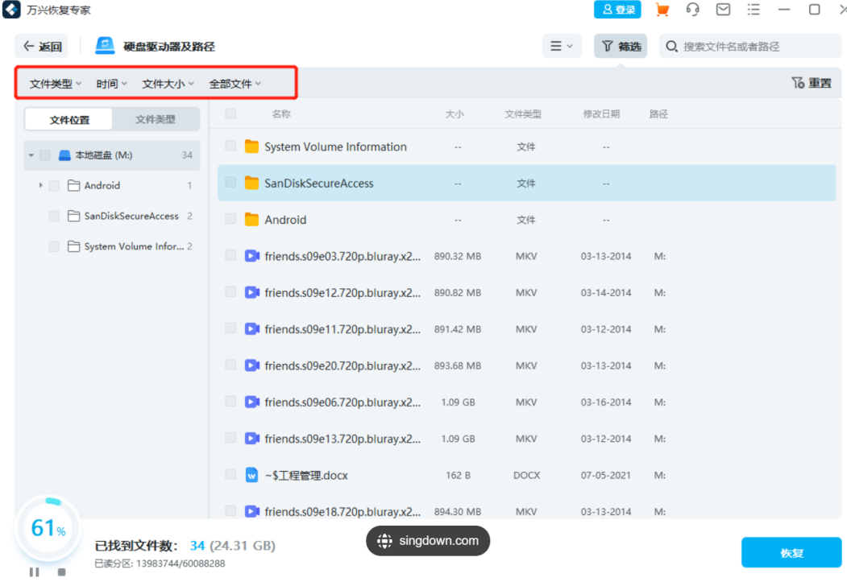Pause the scan in progress
The image size is (847, 582).
coord(35,572)
